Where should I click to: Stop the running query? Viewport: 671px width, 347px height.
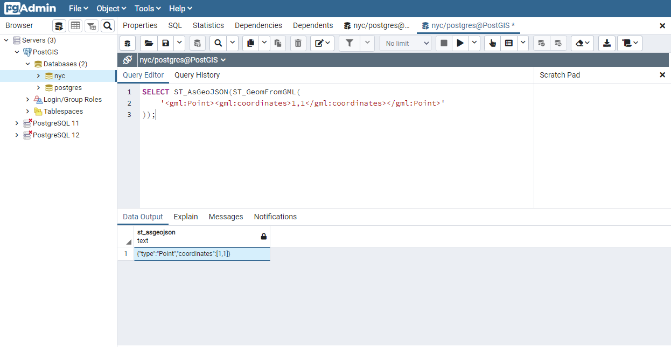click(443, 43)
